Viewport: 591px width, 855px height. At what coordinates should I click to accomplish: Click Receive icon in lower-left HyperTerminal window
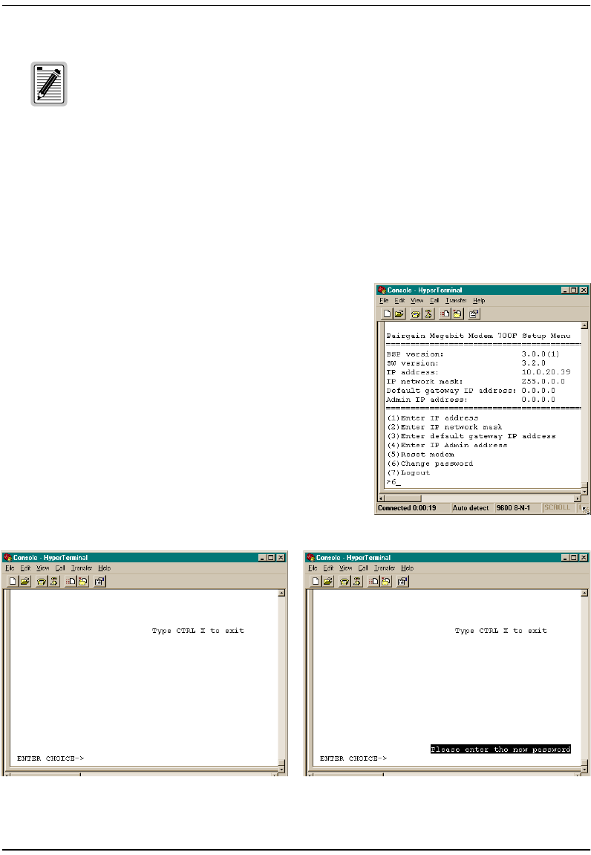pos(82,582)
